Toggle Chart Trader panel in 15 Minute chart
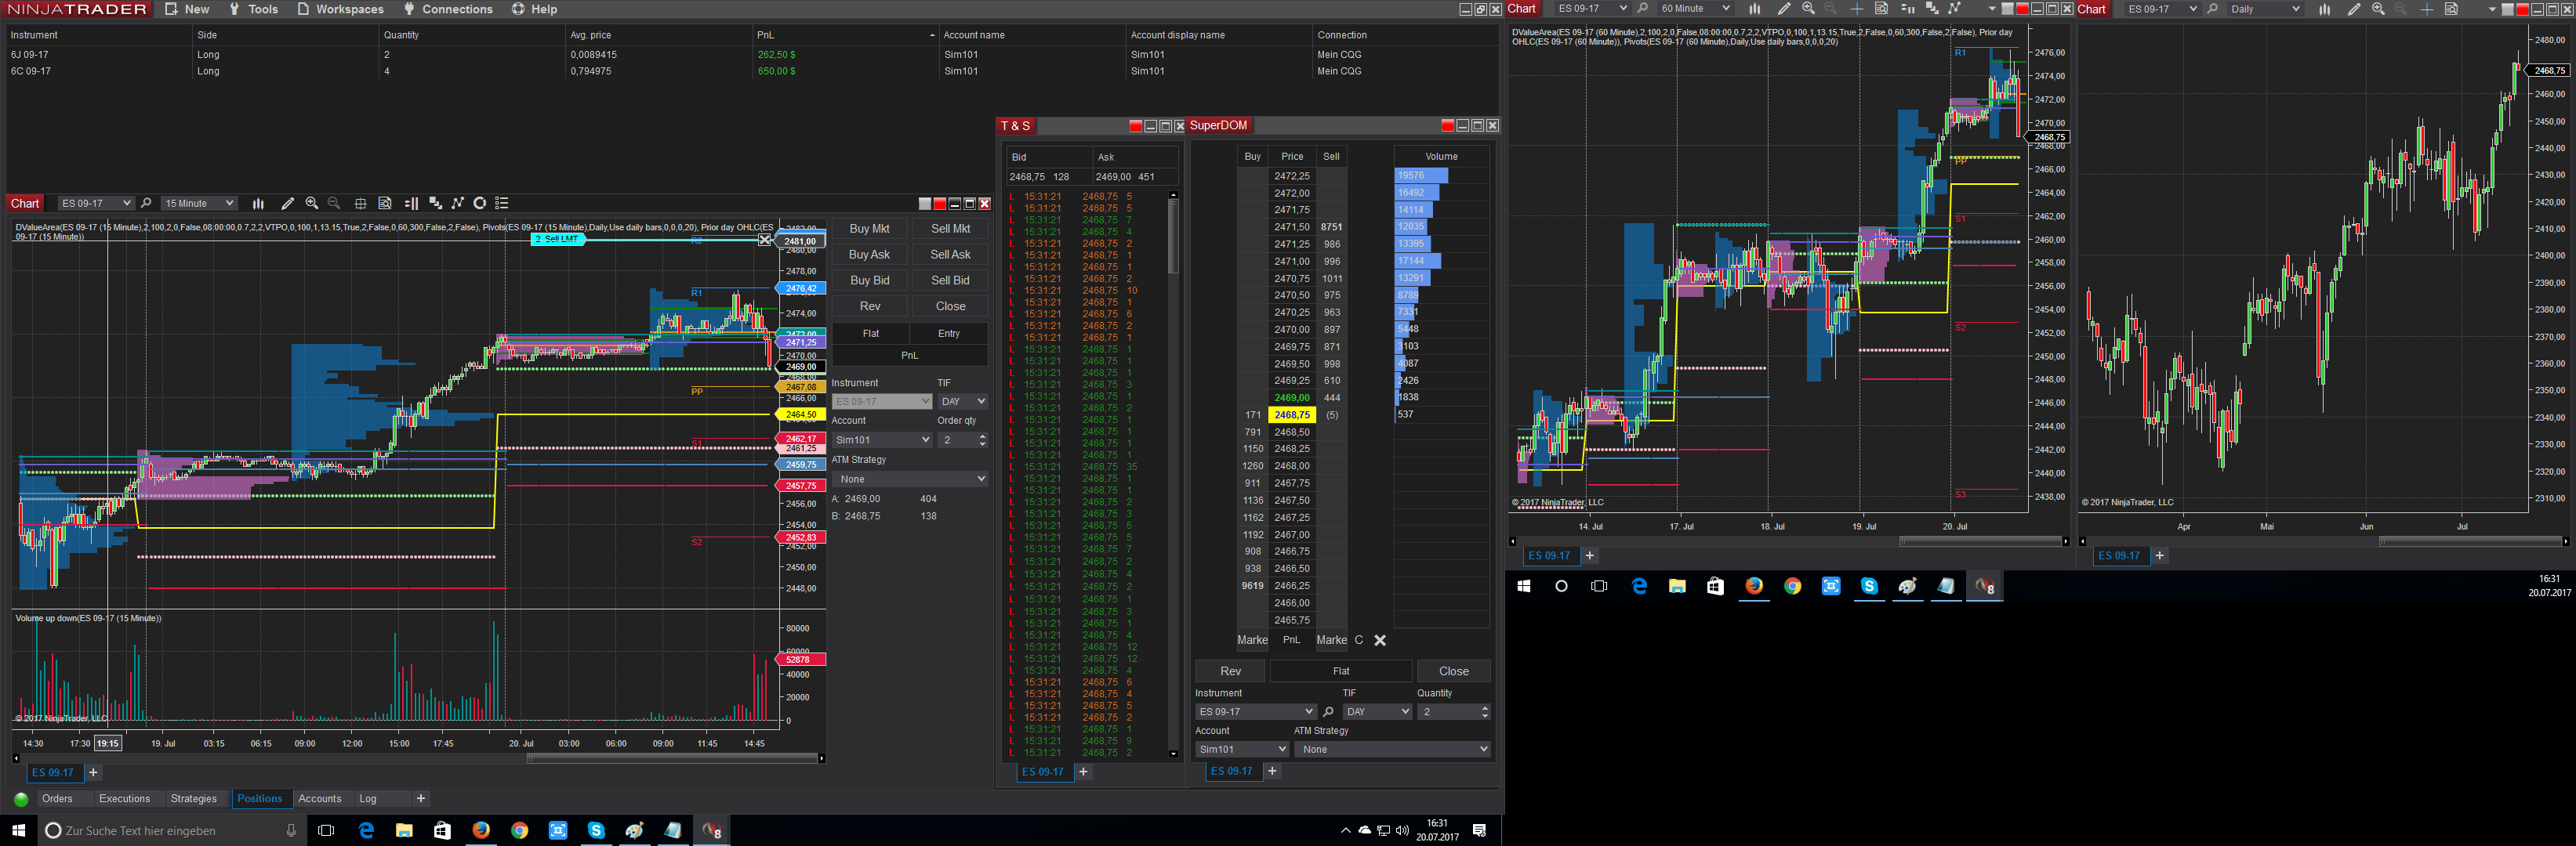The height and width of the screenshot is (846, 2576). (x=411, y=204)
